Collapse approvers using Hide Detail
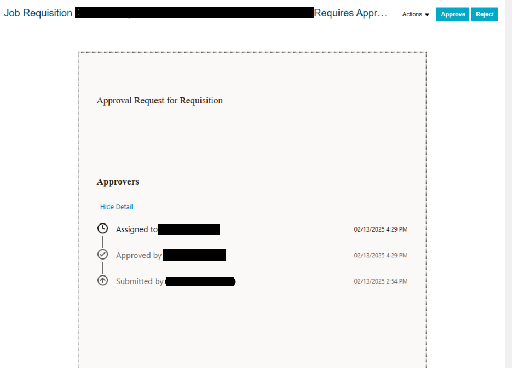Image resolution: width=512 pixels, height=368 pixels. coord(116,206)
